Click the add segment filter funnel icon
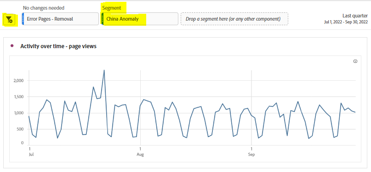 tap(10, 20)
